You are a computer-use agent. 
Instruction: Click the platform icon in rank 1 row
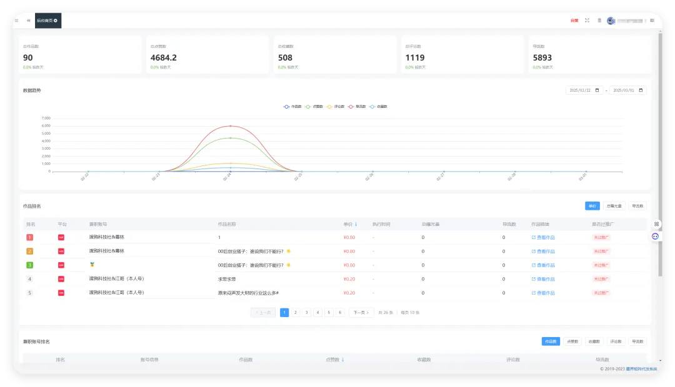tap(61, 237)
